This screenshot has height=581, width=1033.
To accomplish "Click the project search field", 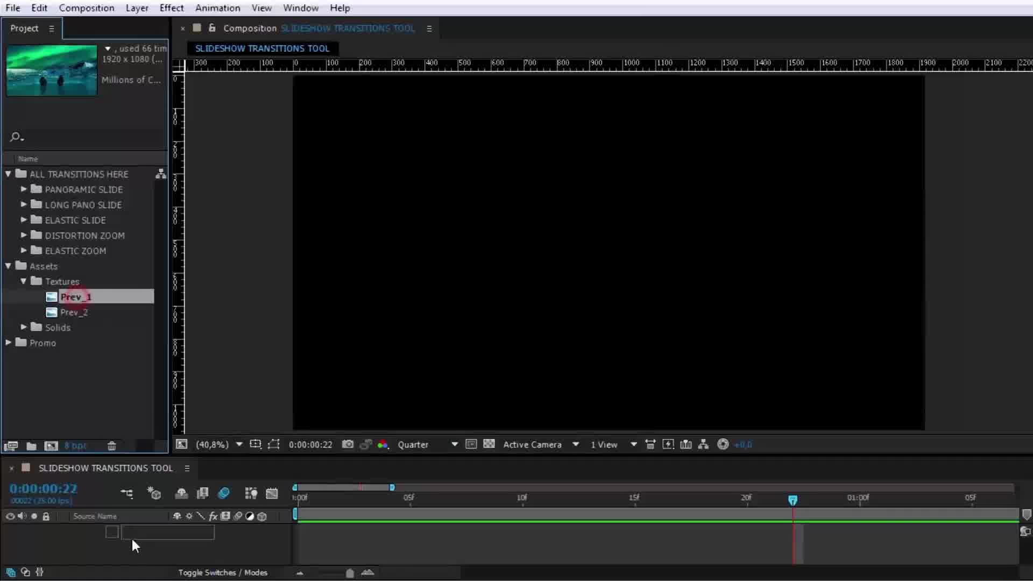I will [86, 137].
